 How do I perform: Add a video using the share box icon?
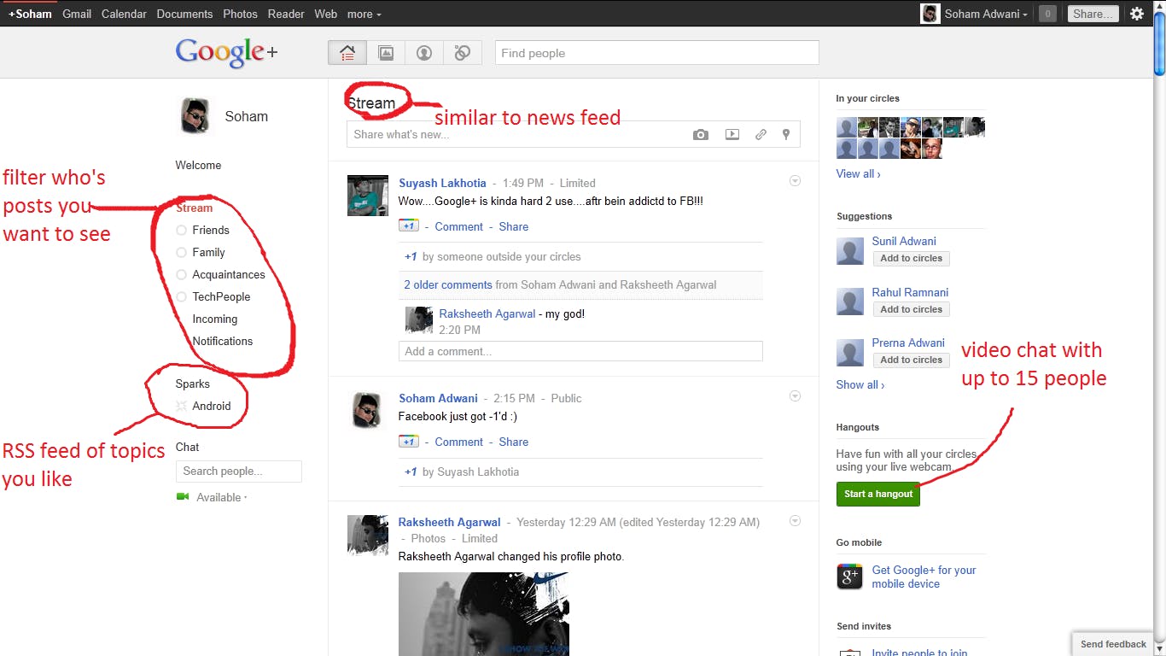click(x=732, y=134)
